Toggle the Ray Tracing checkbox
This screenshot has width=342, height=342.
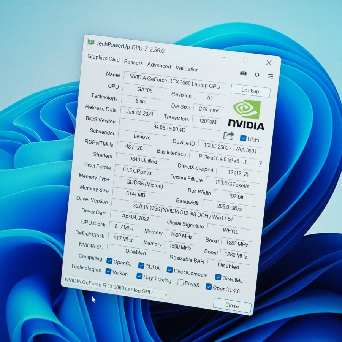[x=139, y=276]
